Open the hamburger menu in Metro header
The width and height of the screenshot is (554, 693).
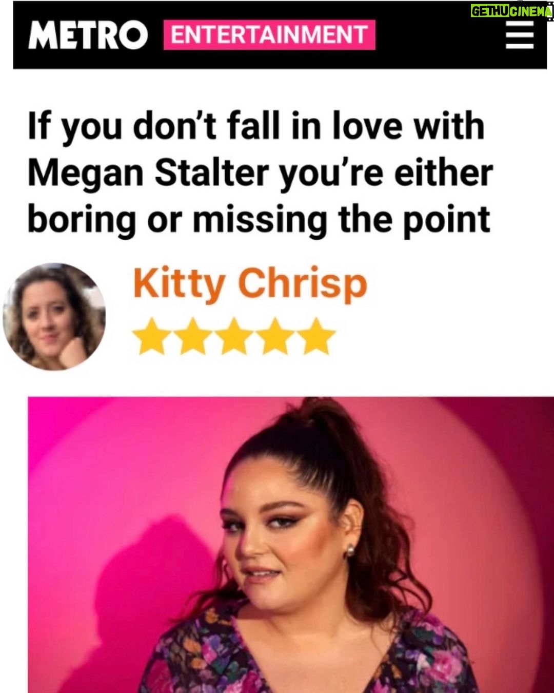[x=520, y=35]
